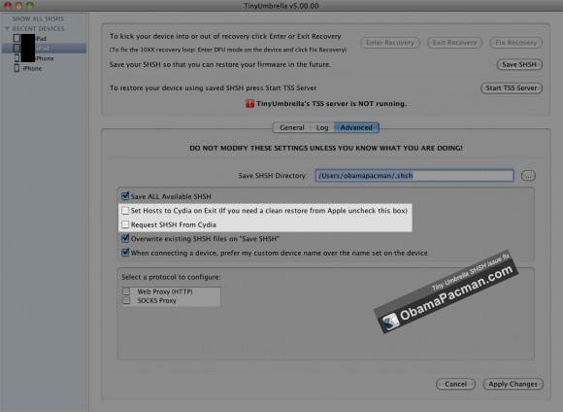Image resolution: width=563 pixels, height=412 pixels.
Task: Uncheck Overwrite existing SHSH files option
Action: click(125, 239)
